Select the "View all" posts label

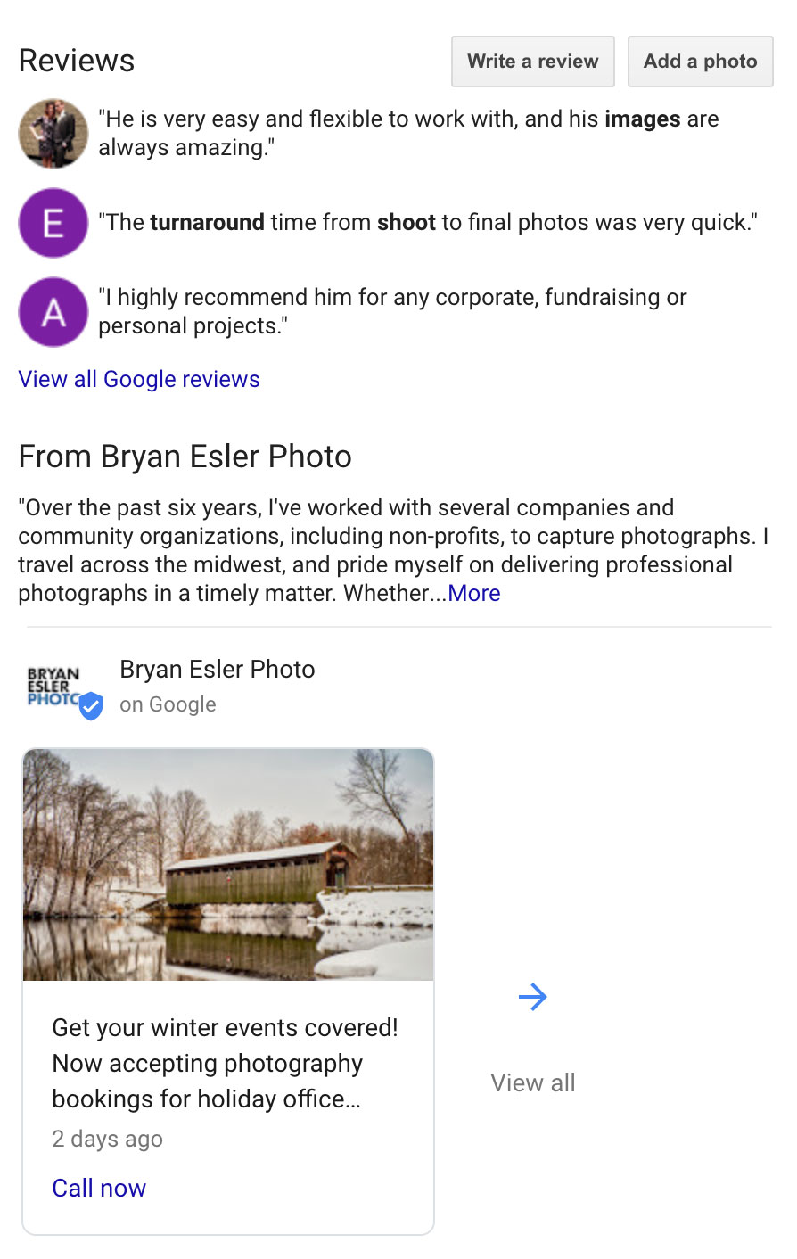click(532, 1082)
